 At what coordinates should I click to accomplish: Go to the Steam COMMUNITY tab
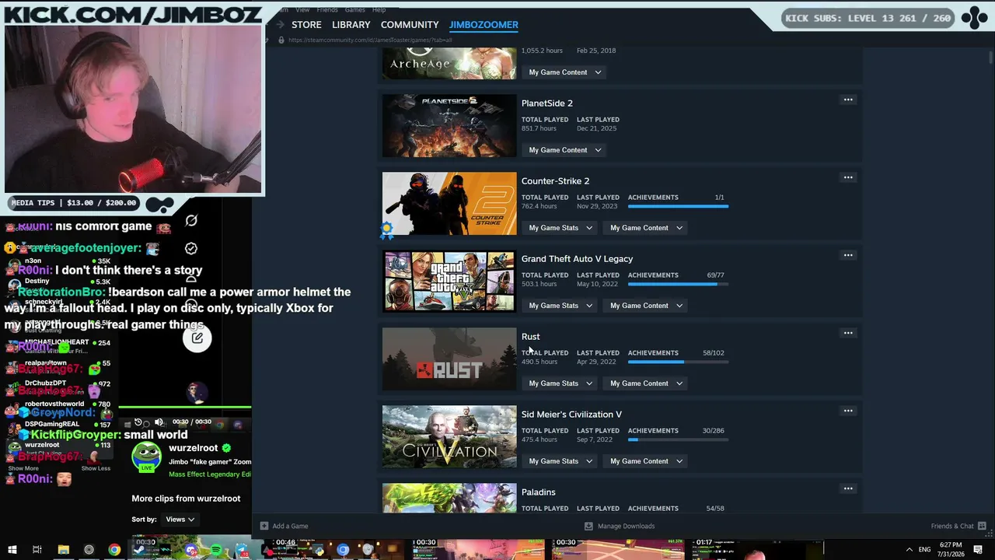(410, 25)
